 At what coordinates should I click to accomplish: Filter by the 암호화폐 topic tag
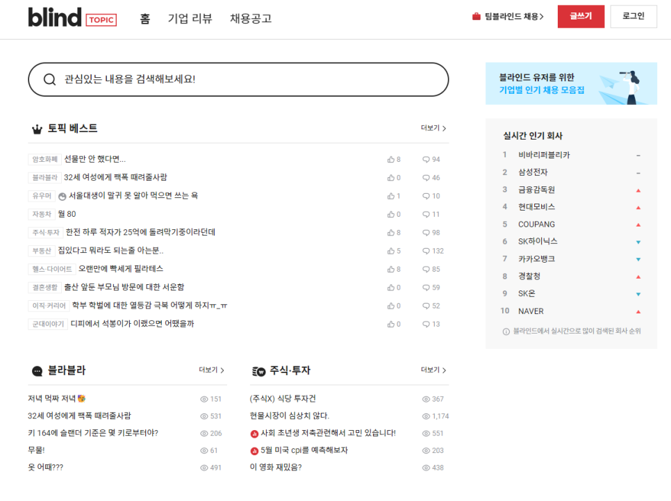click(45, 159)
